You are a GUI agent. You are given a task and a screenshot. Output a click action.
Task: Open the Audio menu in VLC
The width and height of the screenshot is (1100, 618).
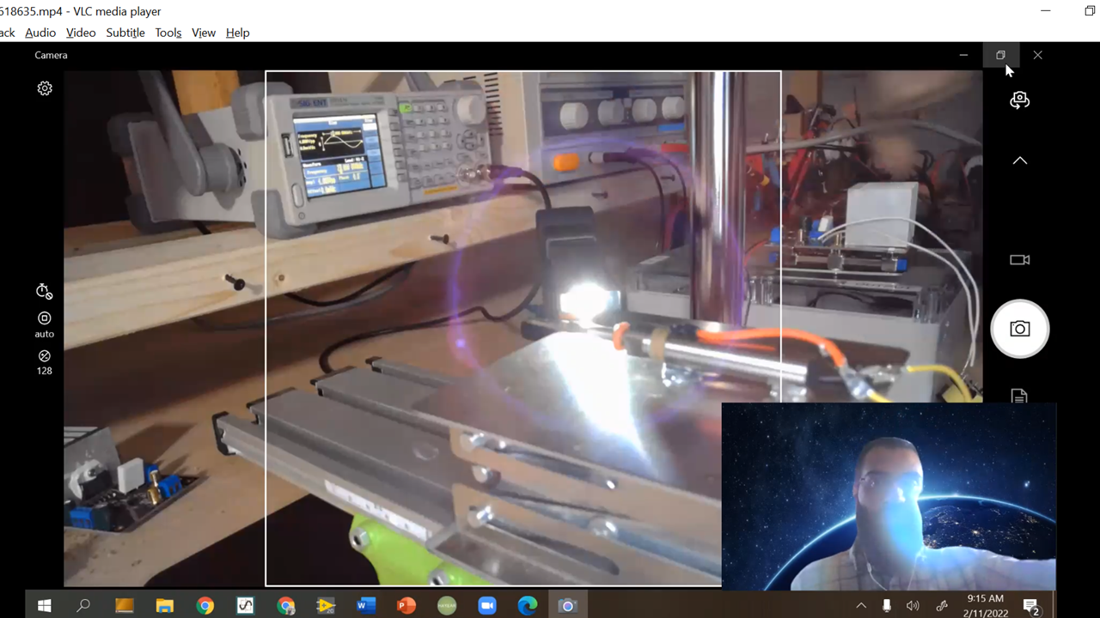pos(40,33)
